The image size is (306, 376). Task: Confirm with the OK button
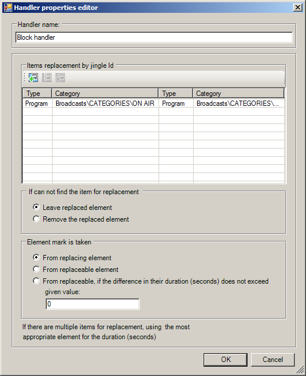click(x=225, y=360)
